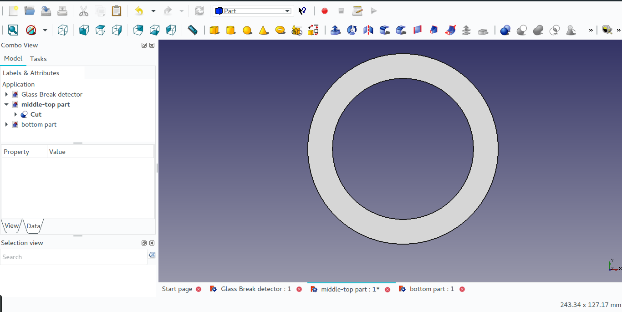The image size is (622, 312).
Task: Click the Copy icon in toolbar
Action: (x=100, y=11)
